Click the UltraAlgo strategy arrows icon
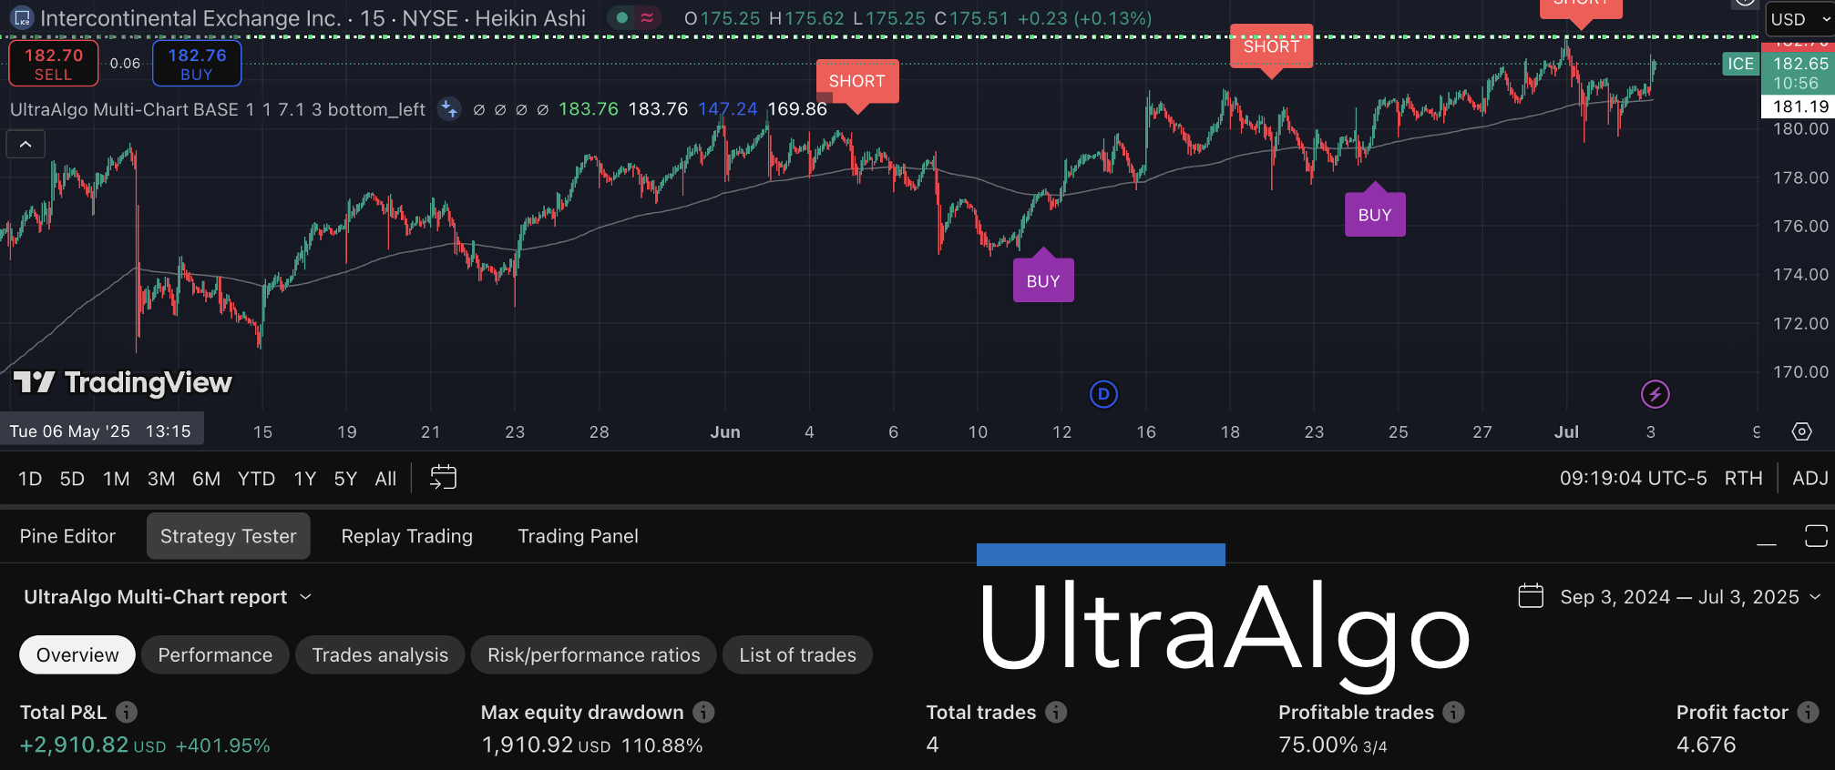 [x=449, y=109]
